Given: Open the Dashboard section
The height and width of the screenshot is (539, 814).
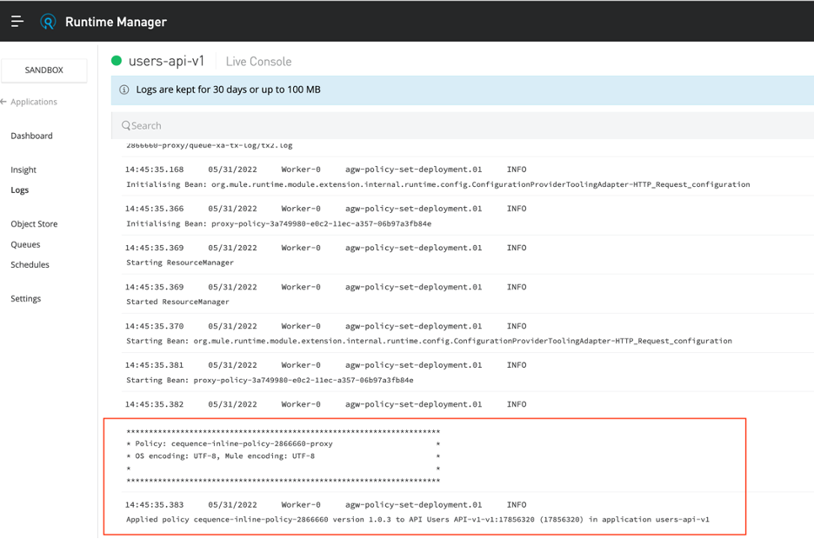Looking at the screenshot, I should point(31,136).
